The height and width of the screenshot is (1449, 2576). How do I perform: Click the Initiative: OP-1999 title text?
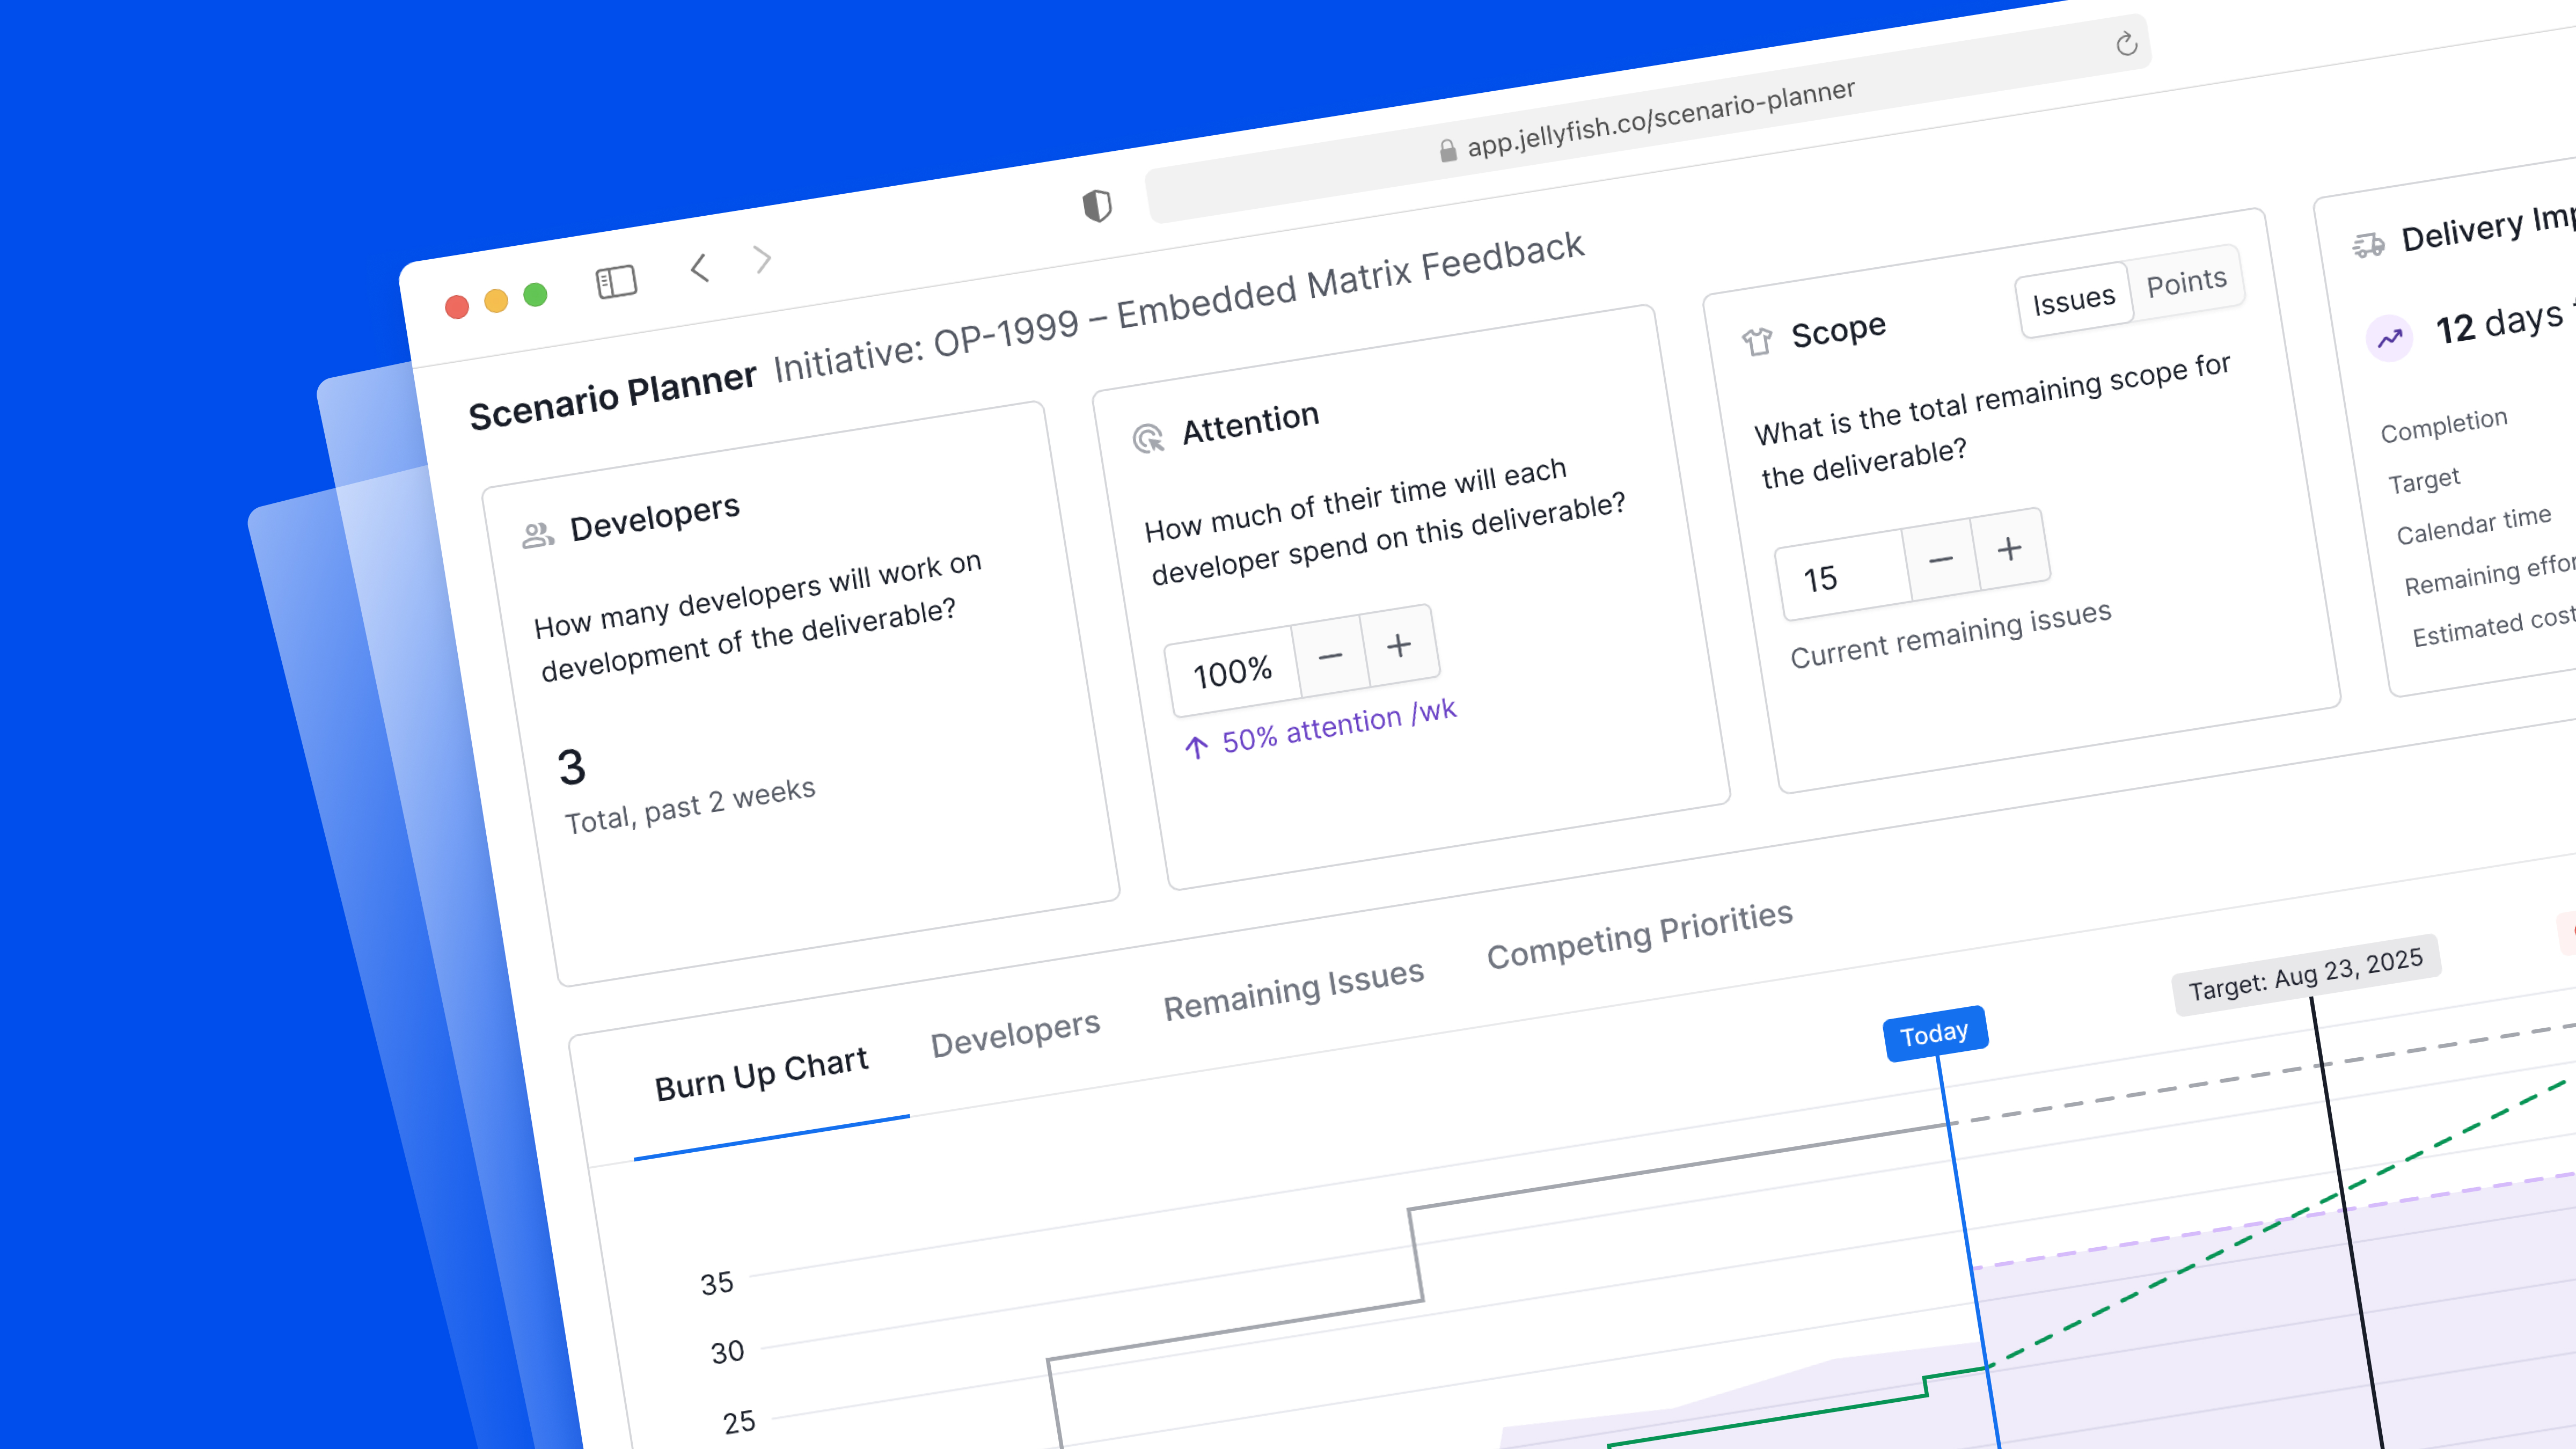click(x=1179, y=308)
